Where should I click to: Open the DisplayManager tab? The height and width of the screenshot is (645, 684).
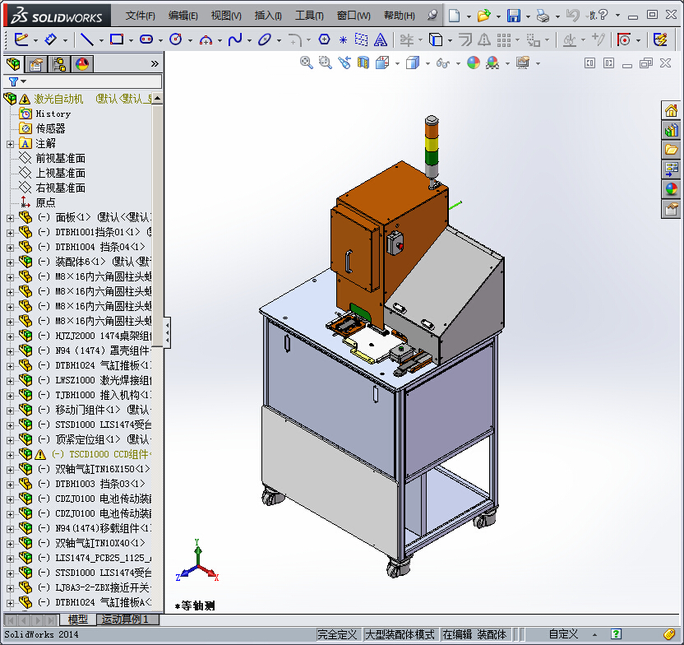pos(82,65)
